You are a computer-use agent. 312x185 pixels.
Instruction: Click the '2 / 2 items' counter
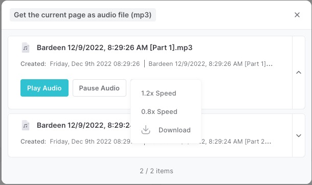(157, 171)
